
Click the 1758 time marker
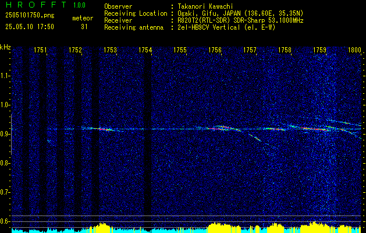coord(285,50)
